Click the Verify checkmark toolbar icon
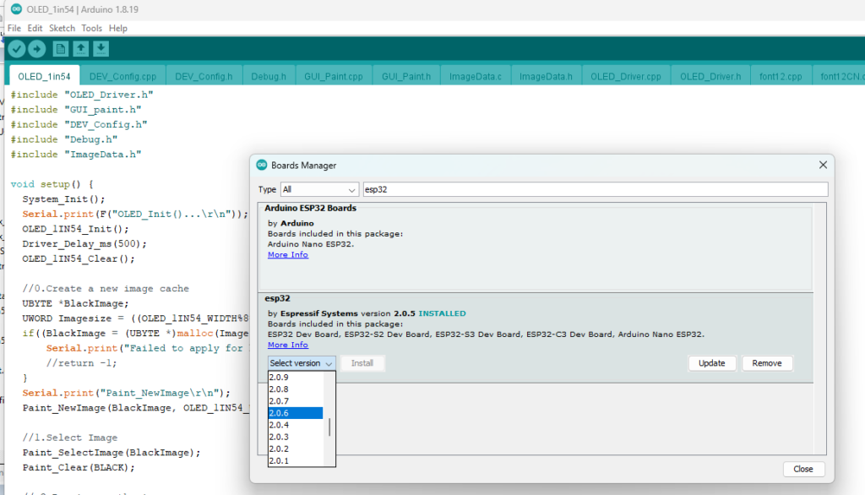Viewport: 865px width, 495px height. pos(17,49)
